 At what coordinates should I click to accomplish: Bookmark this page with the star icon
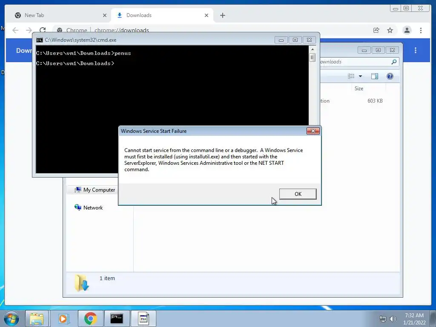pos(390,30)
